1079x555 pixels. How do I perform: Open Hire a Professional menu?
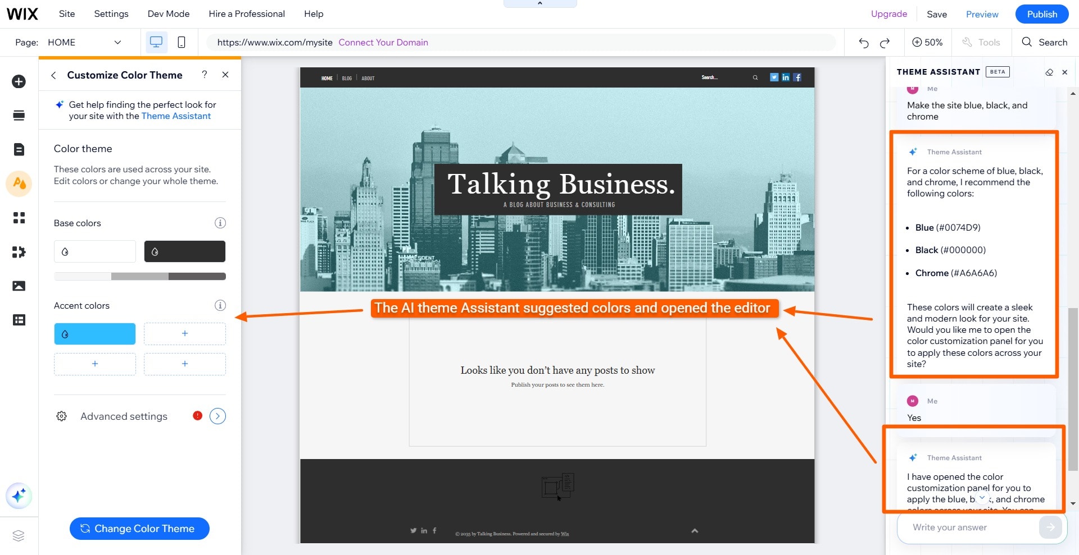pyautogui.click(x=247, y=14)
